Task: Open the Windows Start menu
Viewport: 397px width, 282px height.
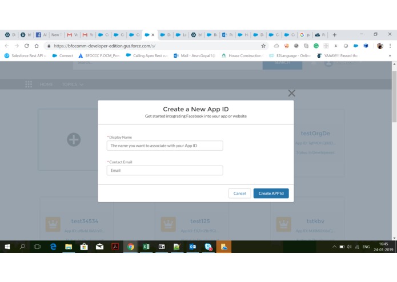Action: tap(7, 247)
